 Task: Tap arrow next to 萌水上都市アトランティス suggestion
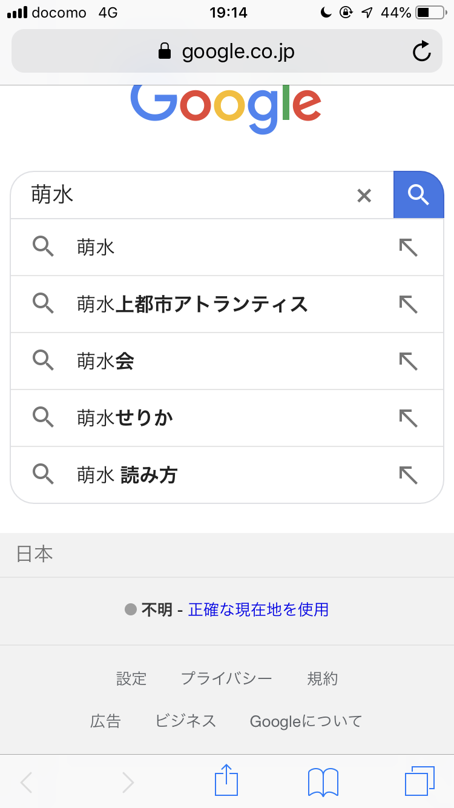pos(409,304)
